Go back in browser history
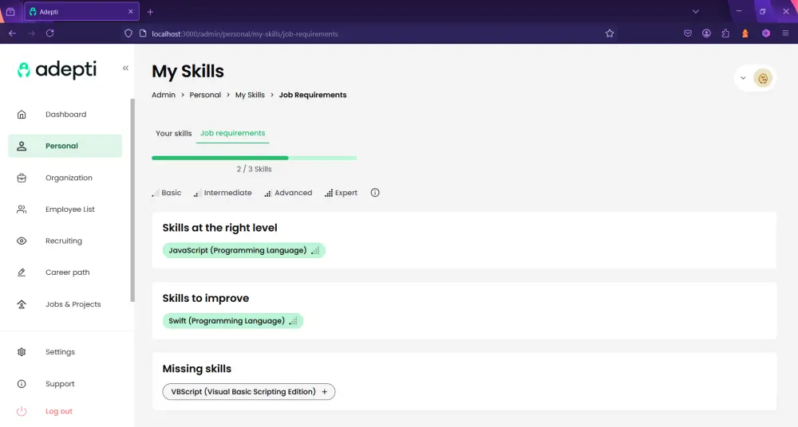This screenshot has height=427, width=798. coord(12,33)
